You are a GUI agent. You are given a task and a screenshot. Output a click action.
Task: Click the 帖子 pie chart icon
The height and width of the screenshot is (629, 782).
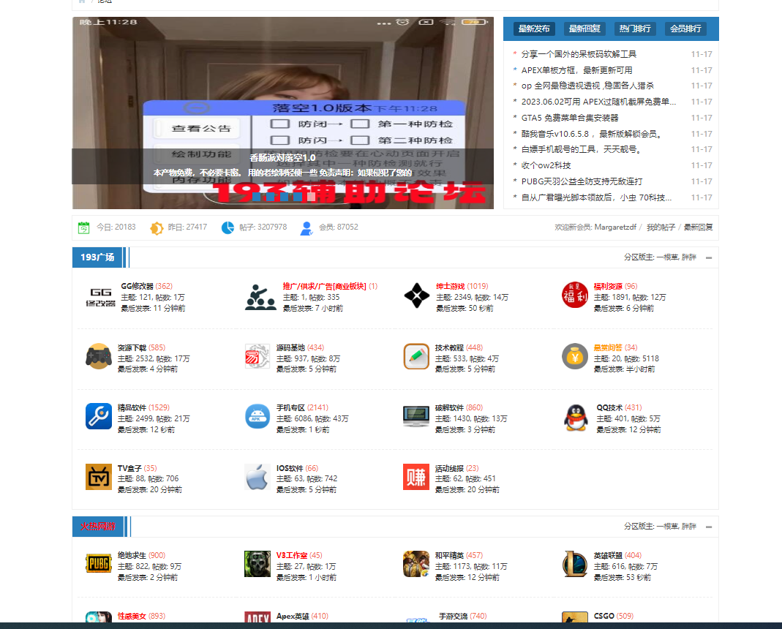[228, 227]
